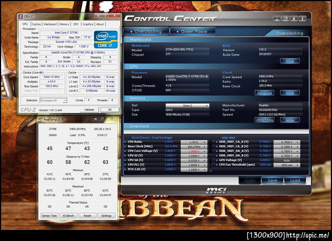Click the DDR3-1333 speed value

coord(281,115)
